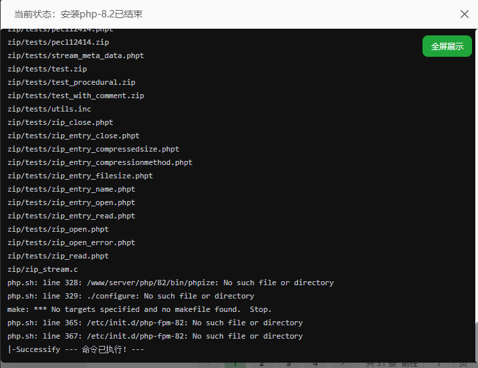This screenshot has width=478, height=368.
Task: Select current page 1 in pagination
Action: (235, 364)
